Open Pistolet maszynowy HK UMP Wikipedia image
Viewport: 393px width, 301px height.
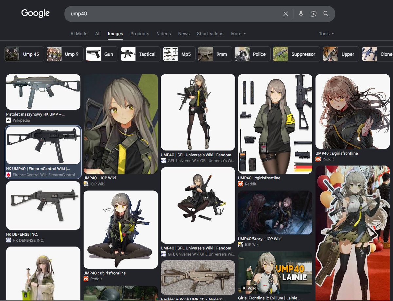(43, 92)
